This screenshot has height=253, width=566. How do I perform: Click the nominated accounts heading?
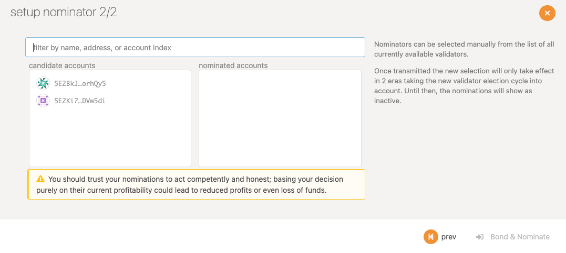point(233,65)
